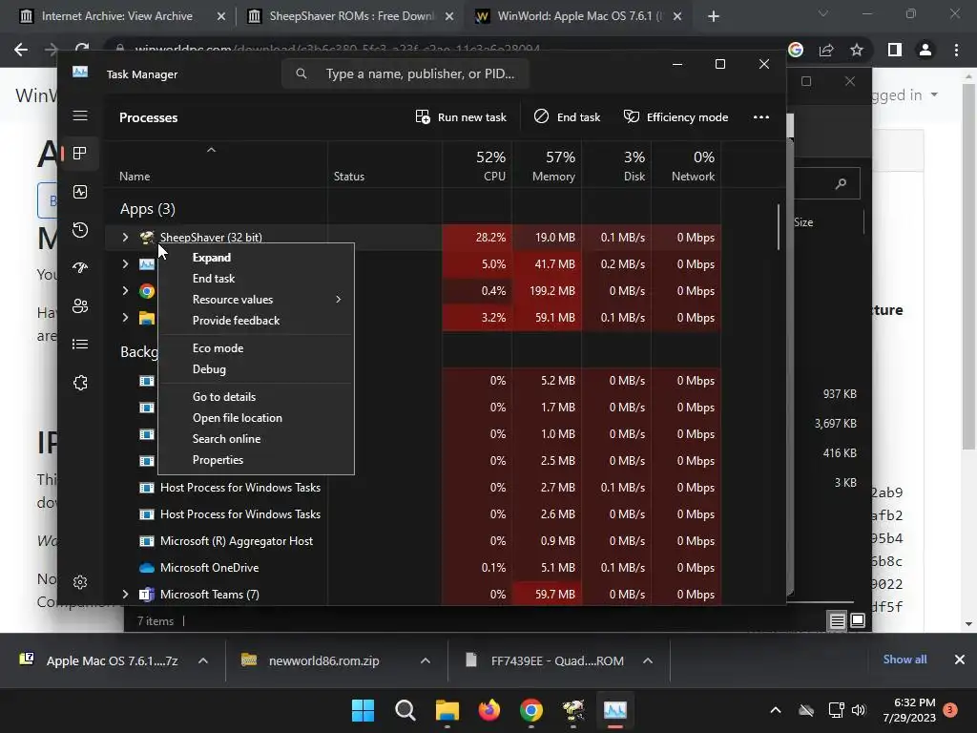Viewport: 977px width, 733px height.
Task: Open taskbar Search icon
Action: (405, 710)
